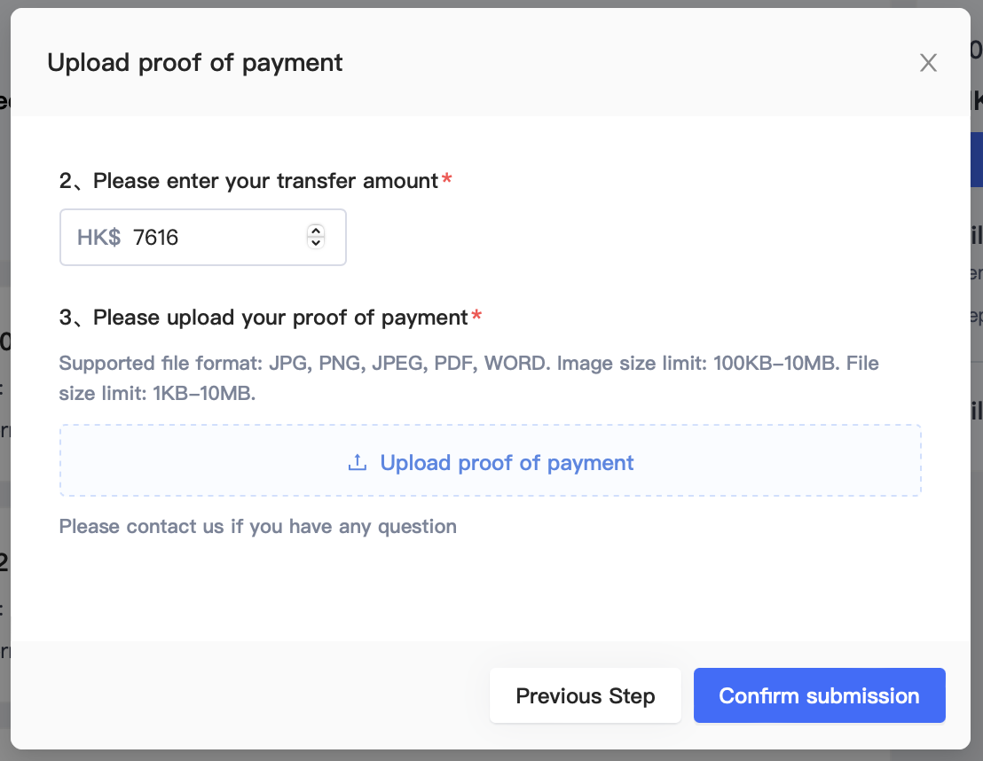Click the HK$ currency label
Screen dimensions: 983x761
[x=98, y=236]
